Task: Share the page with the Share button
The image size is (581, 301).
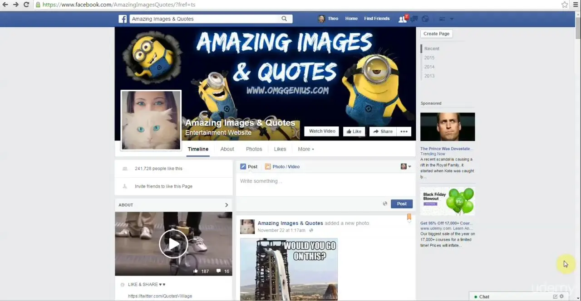Action: pos(383,131)
